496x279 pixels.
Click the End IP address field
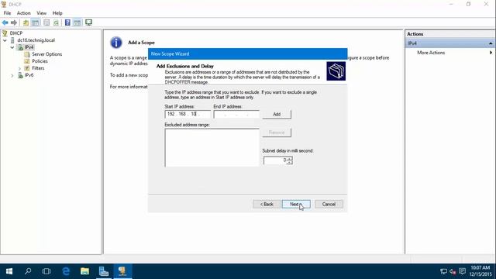pos(236,114)
